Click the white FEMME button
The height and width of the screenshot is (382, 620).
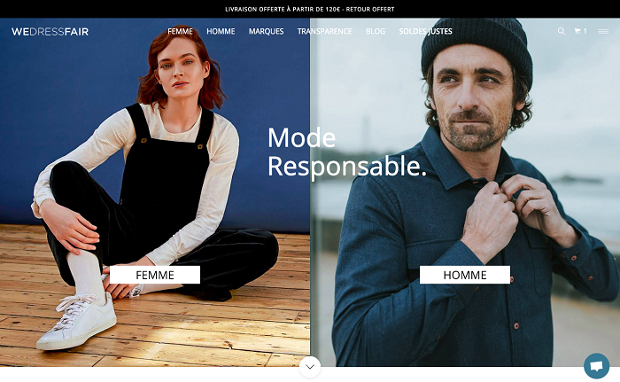pos(155,275)
